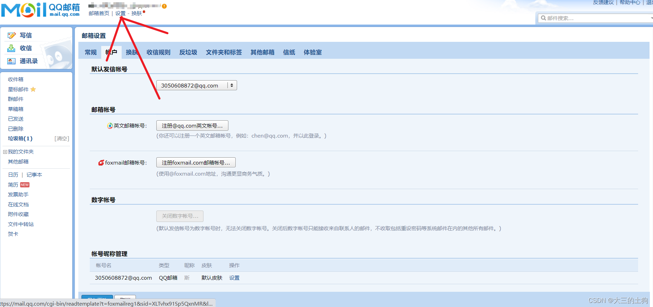Image resolution: width=653 pixels, height=307 pixels.
Task: Open 通讯录 contacts
Action: [x=29, y=61]
